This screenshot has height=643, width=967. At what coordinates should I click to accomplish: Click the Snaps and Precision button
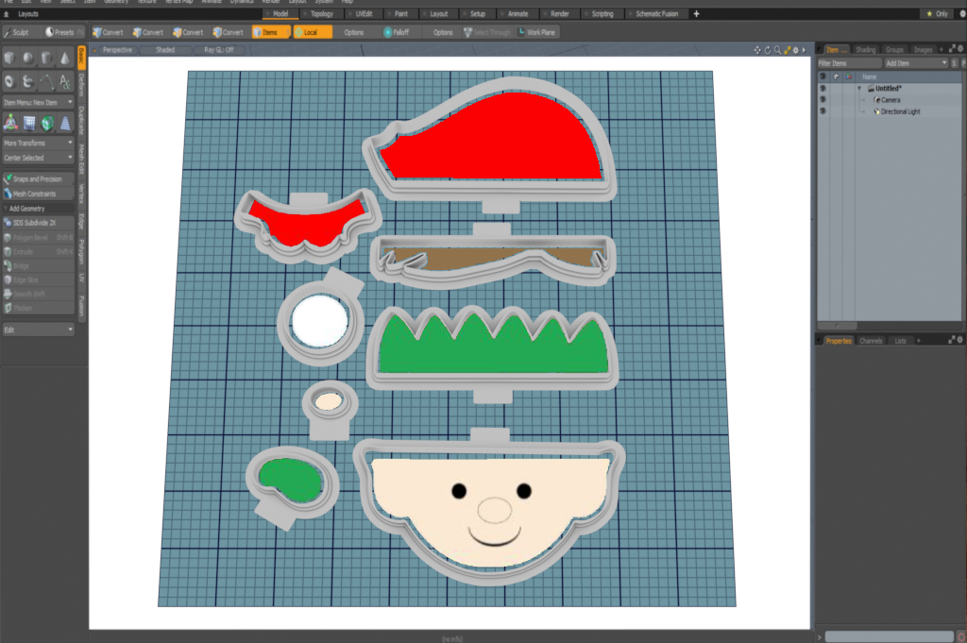38,178
